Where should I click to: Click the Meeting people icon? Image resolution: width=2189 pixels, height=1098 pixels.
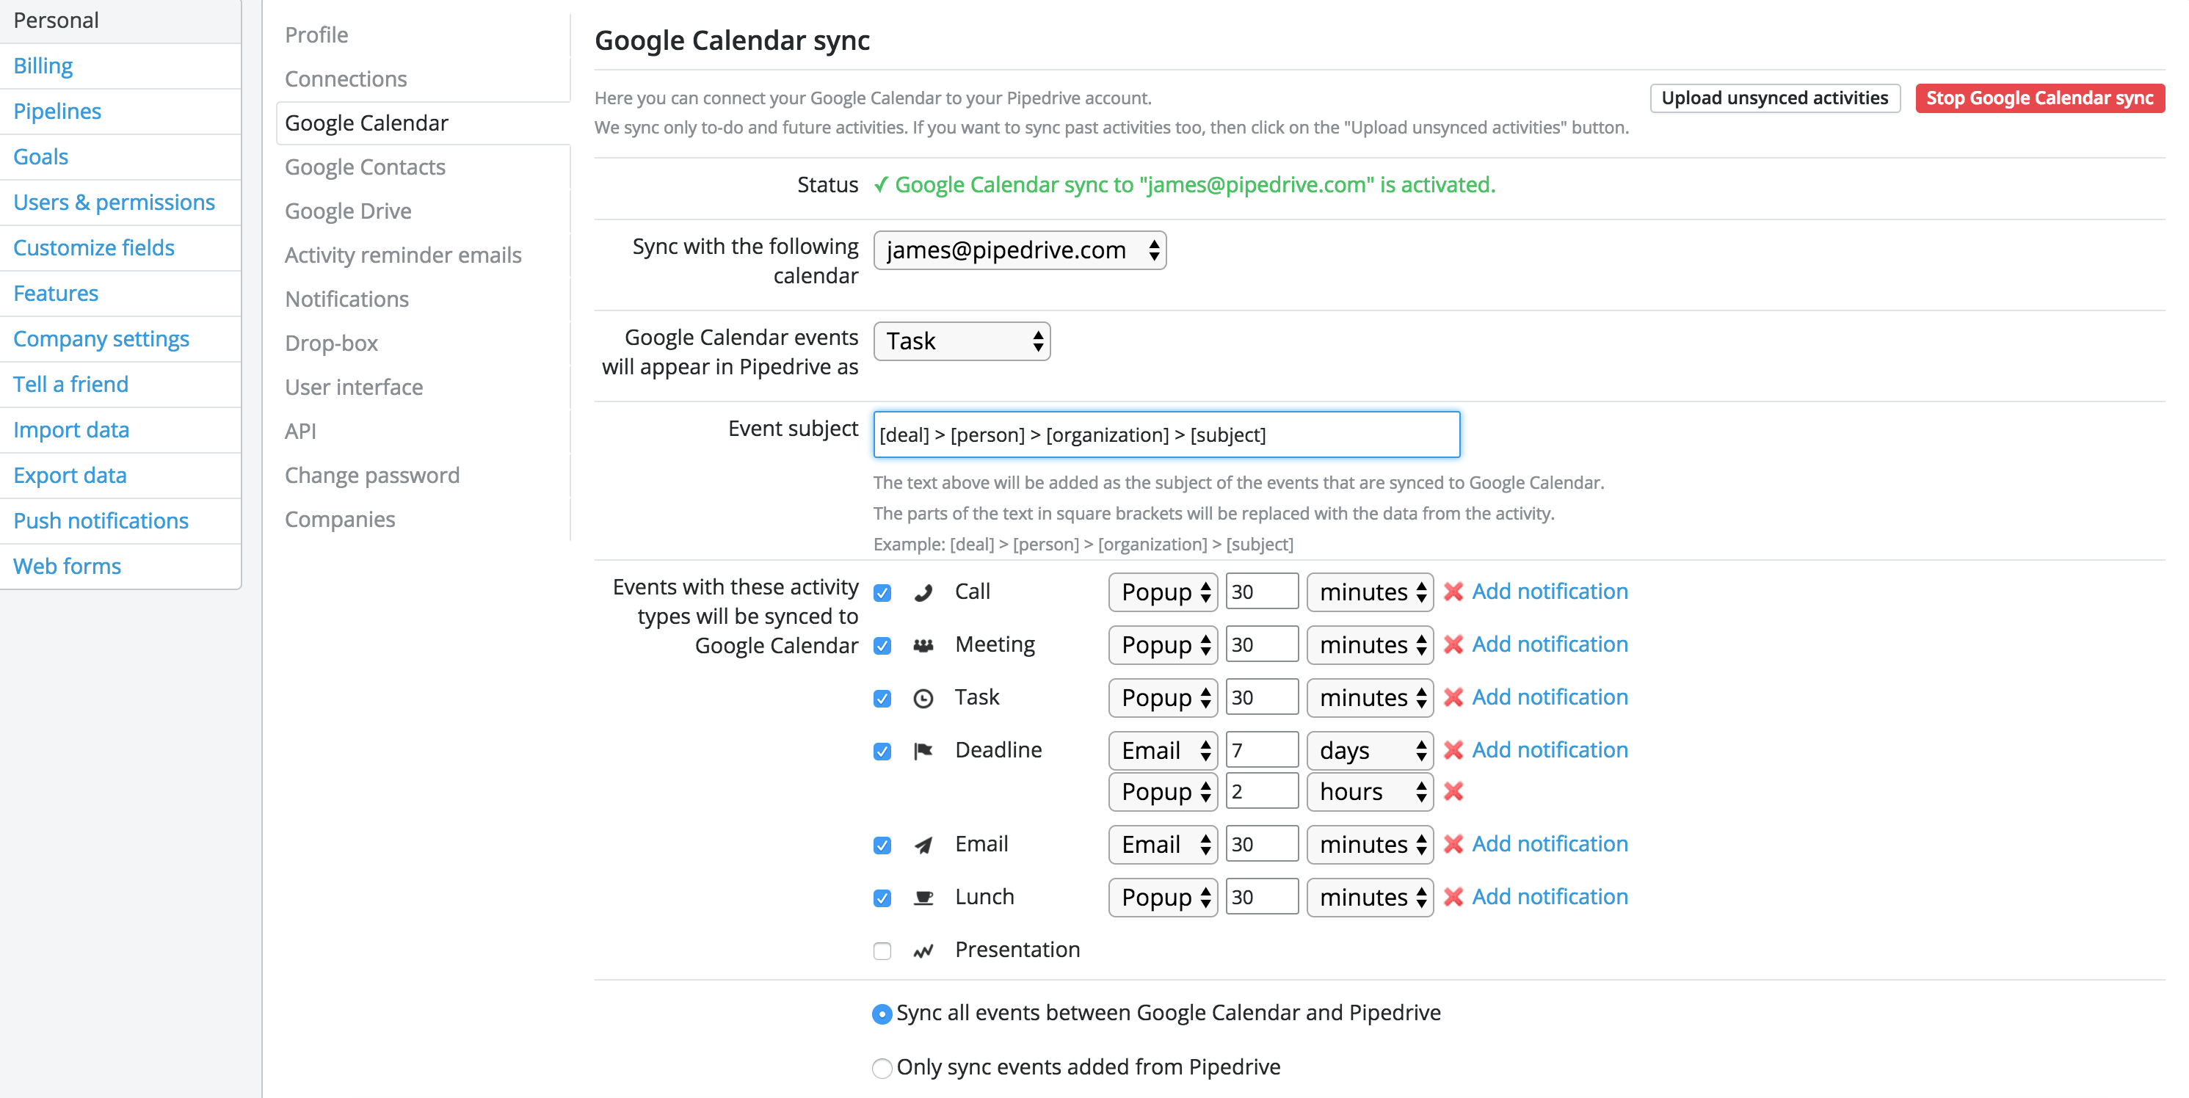(923, 645)
